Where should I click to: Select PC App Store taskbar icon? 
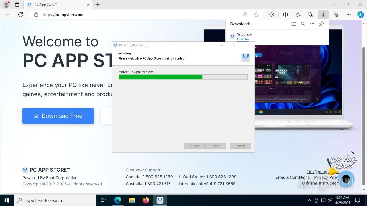160,200
